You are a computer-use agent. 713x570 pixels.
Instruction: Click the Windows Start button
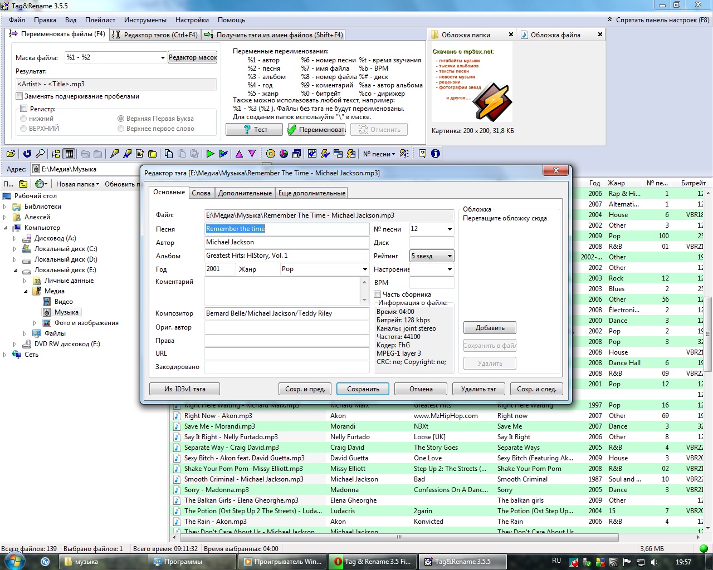(x=15, y=562)
